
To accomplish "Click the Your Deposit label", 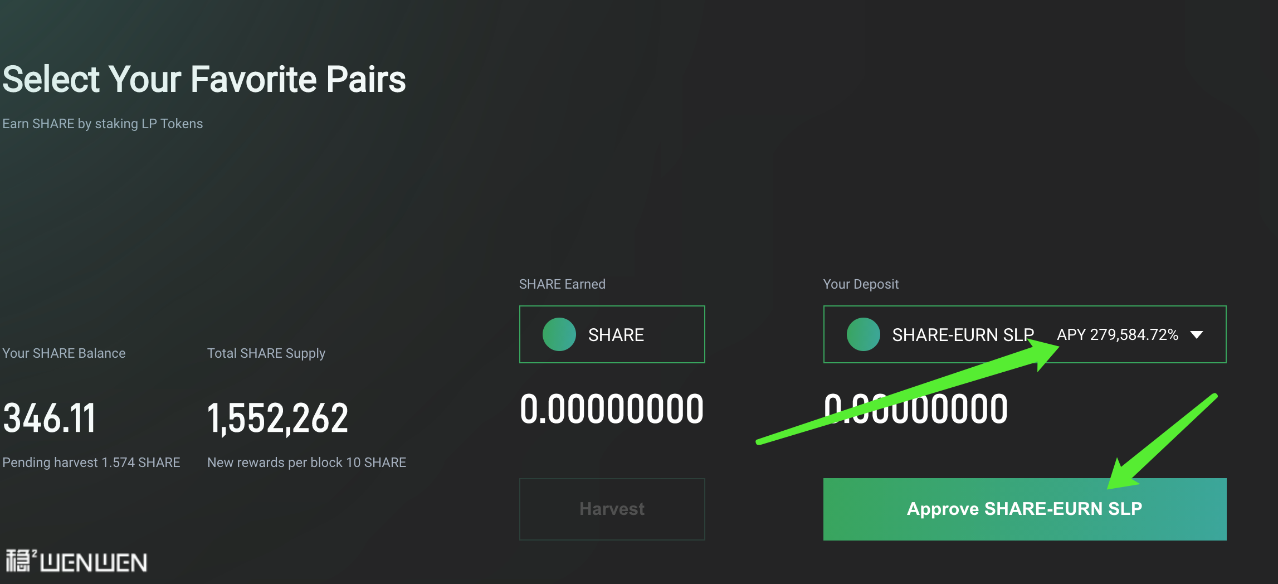I will (861, 284).
